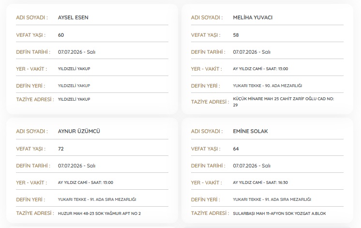The height and width of the screenshot is (228, 361).
Task: Click Aysel Esen's death age 60
Action: point(61,35)
